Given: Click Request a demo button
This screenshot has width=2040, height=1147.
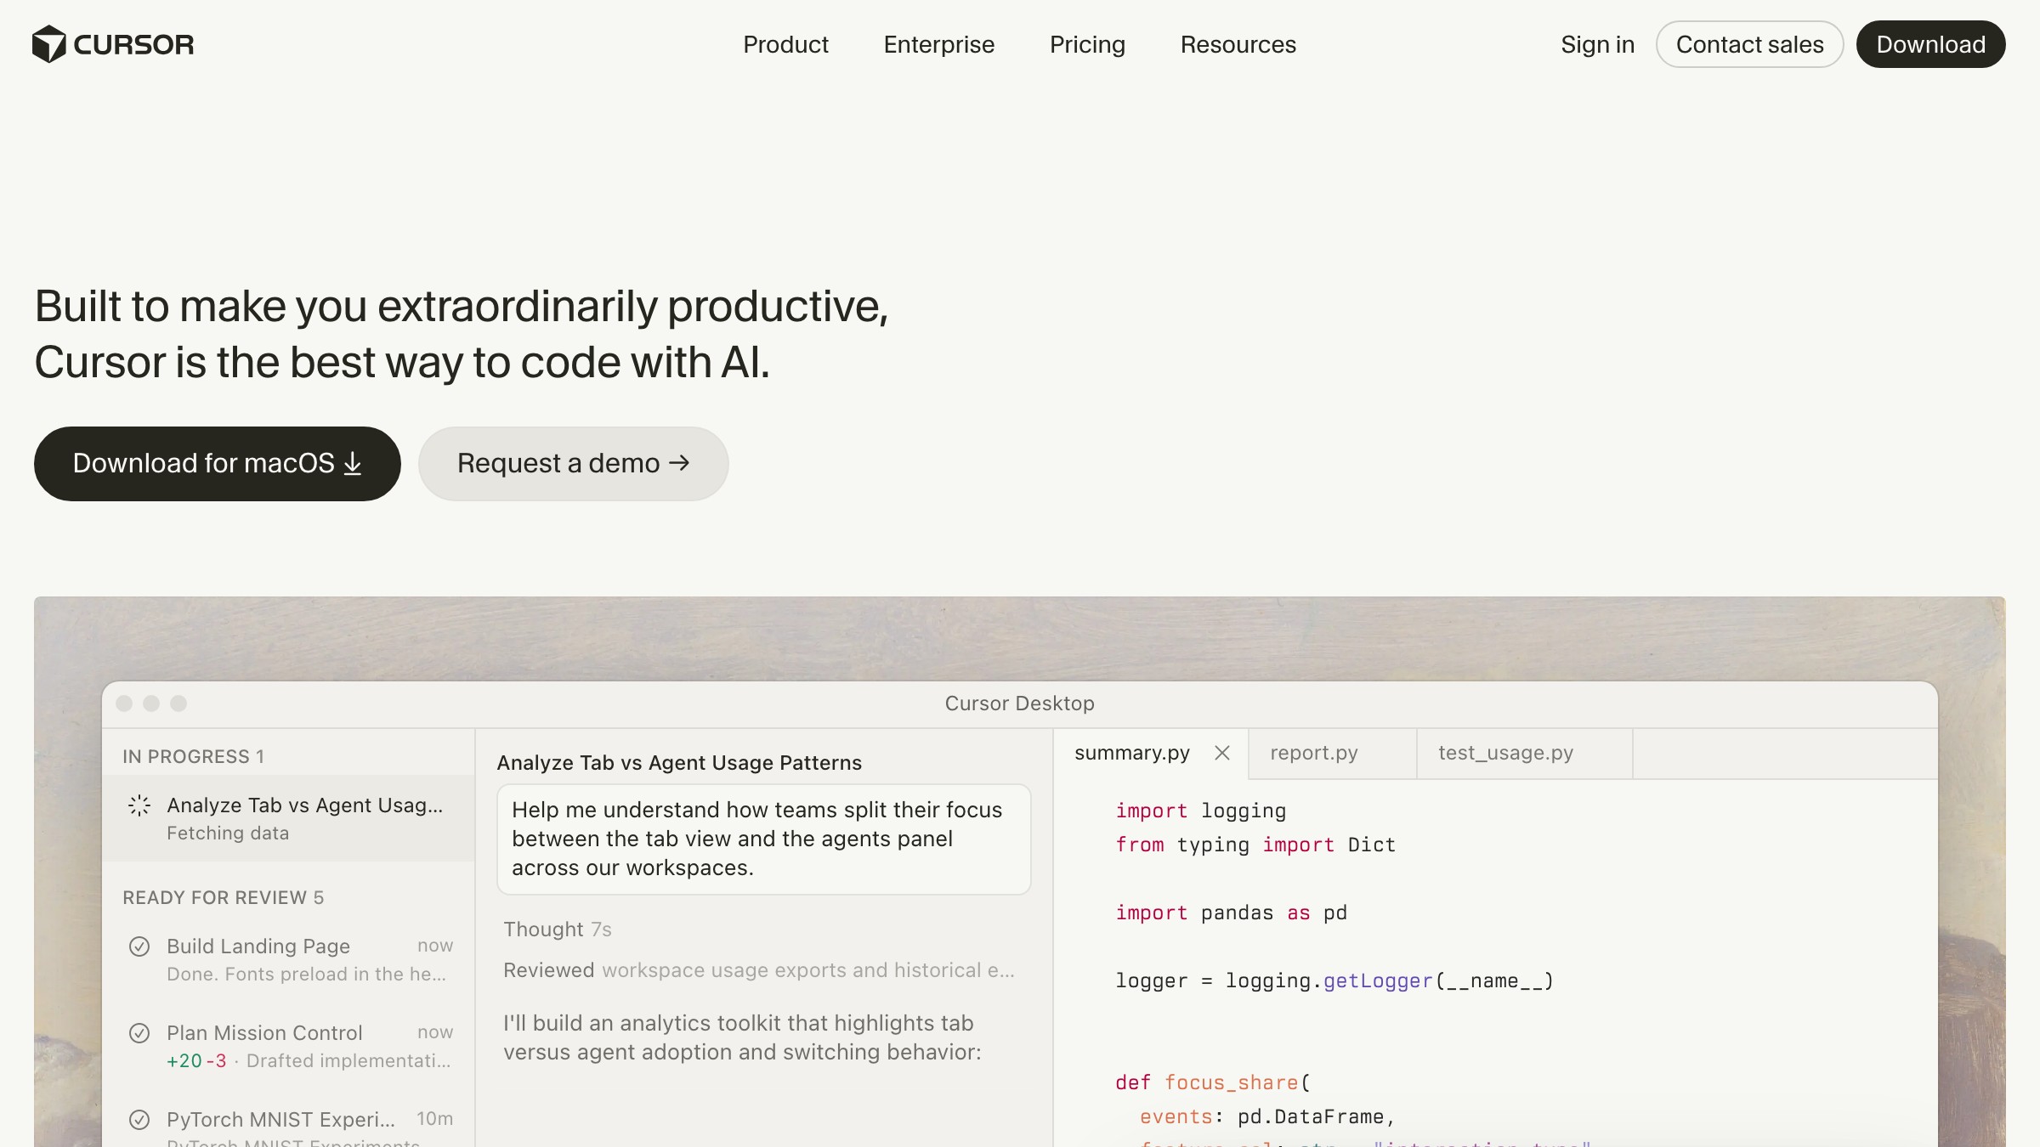Looking at the screenshot, I should [573, 463].
